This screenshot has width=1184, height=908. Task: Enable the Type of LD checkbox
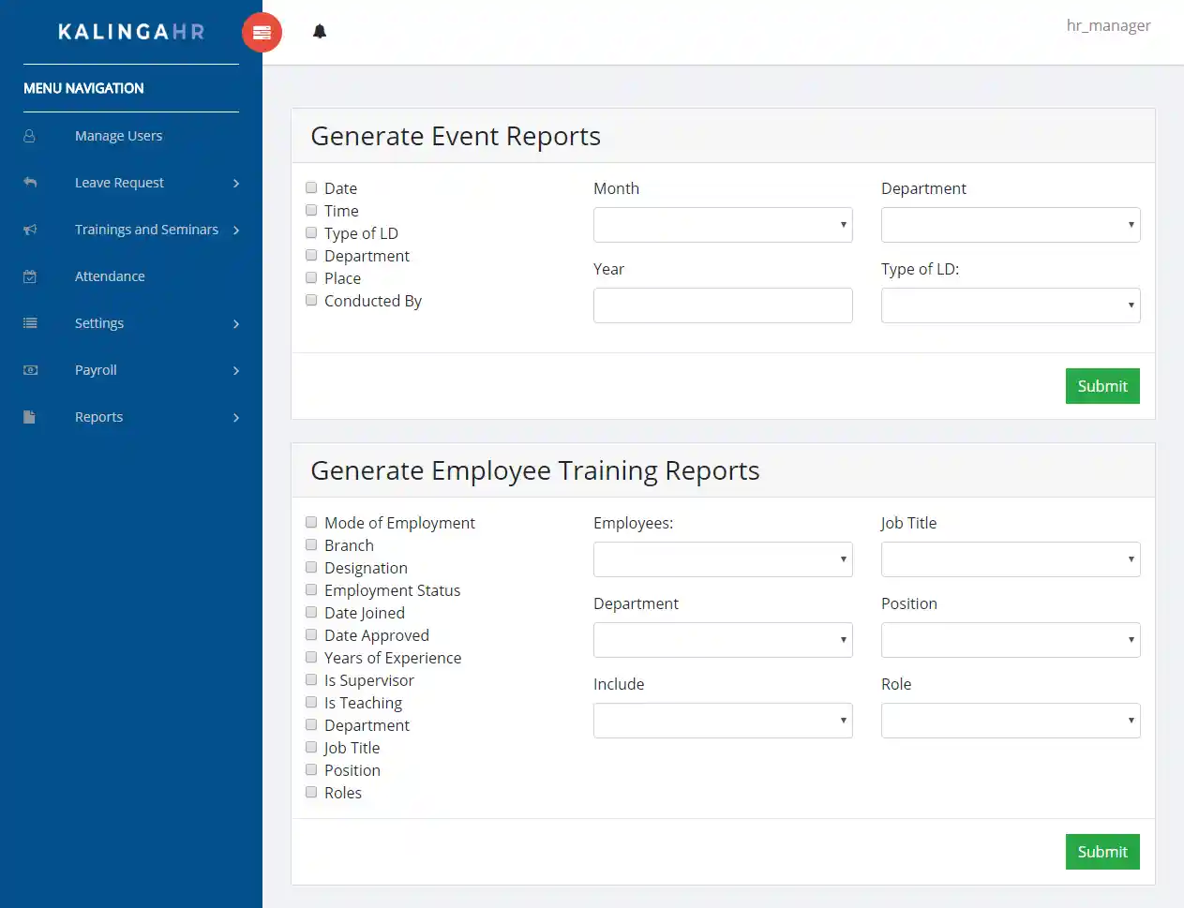click(x=311, y=232)
